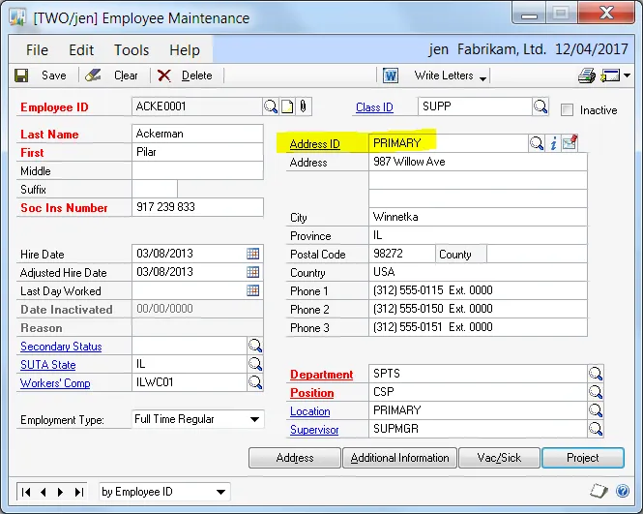Open the 'by Employee ID' sort dropdown
The height and width of the screenshot is (514, 643).
[221, 492]
